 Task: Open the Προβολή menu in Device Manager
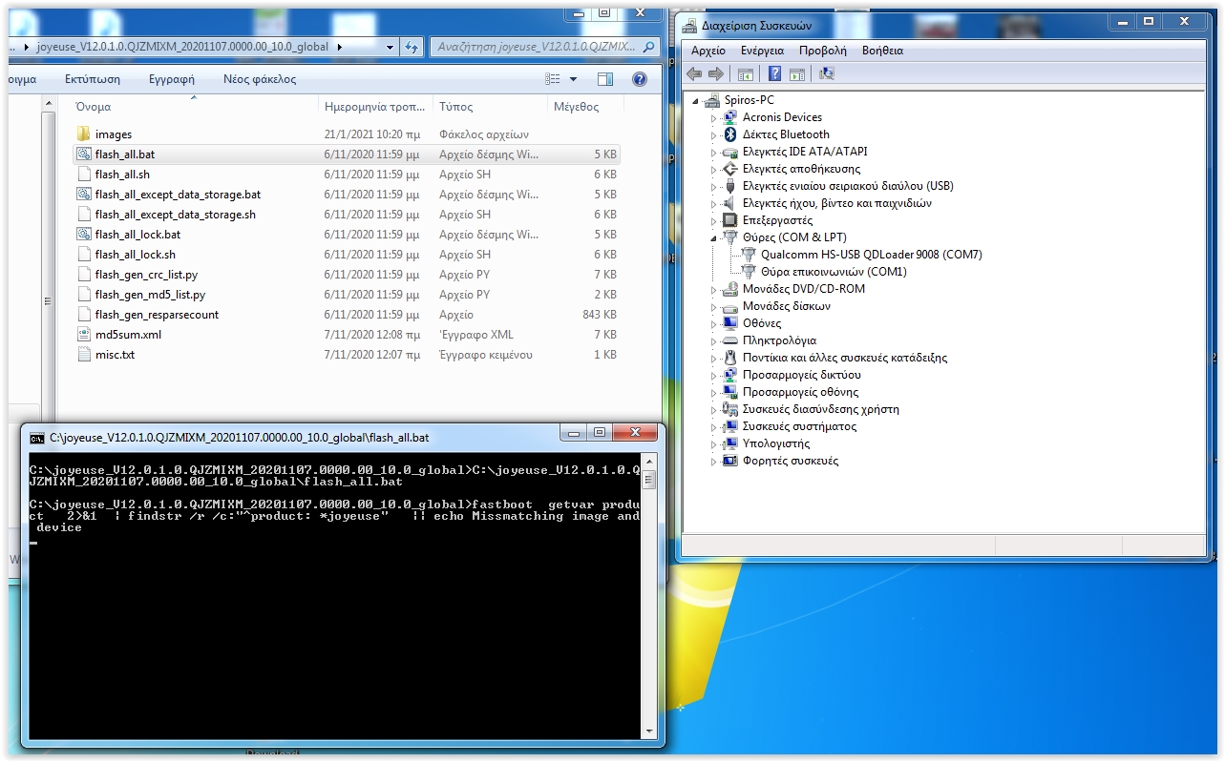(x=822, y=51)
